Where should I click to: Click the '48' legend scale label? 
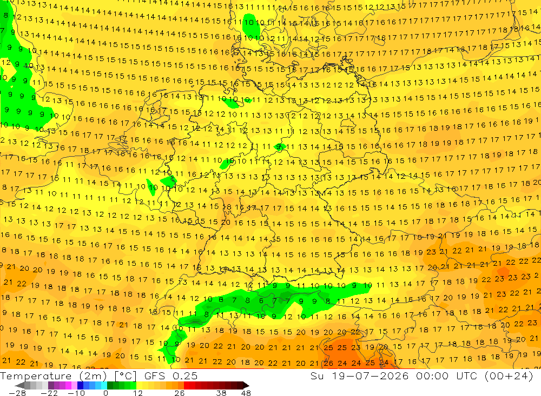[x=246, y=393]
